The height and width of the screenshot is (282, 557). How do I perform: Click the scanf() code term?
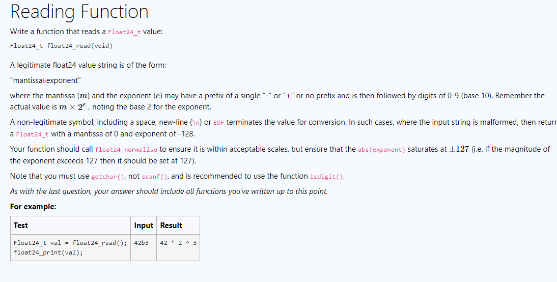click(x=155, y=177)
